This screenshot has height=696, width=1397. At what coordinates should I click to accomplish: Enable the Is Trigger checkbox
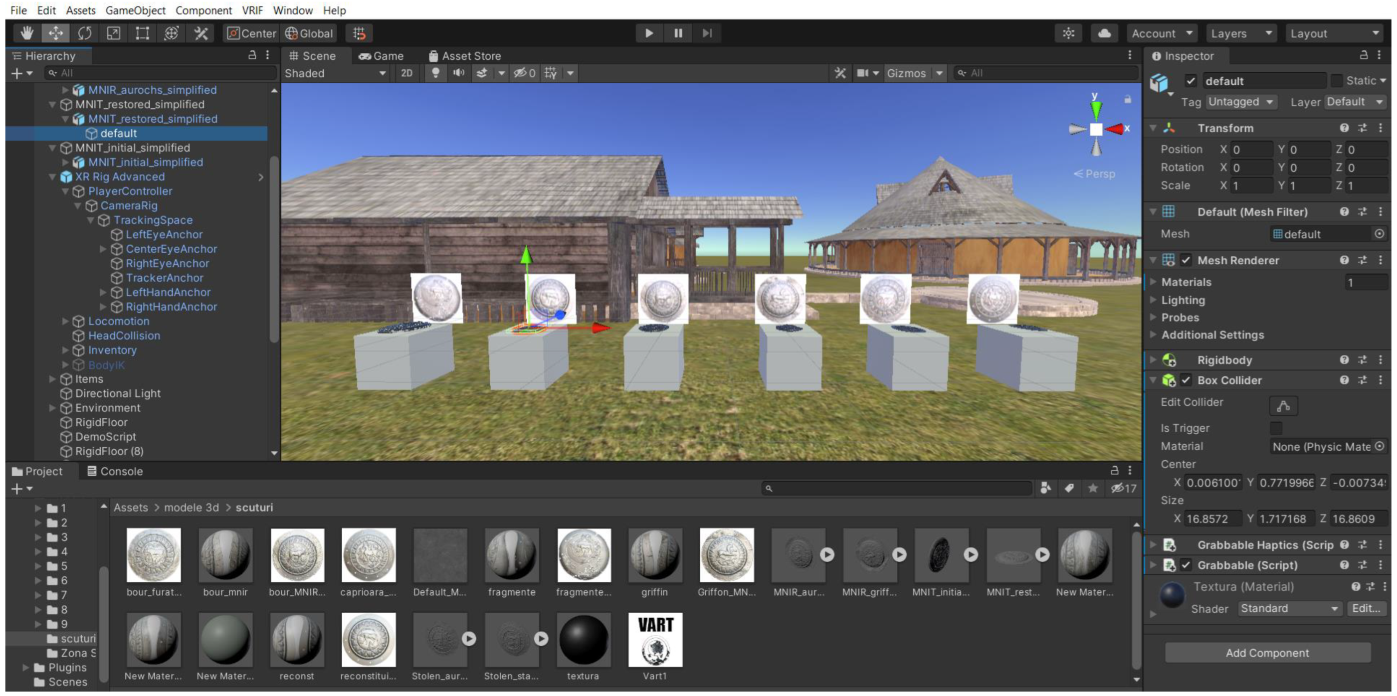1276,428
